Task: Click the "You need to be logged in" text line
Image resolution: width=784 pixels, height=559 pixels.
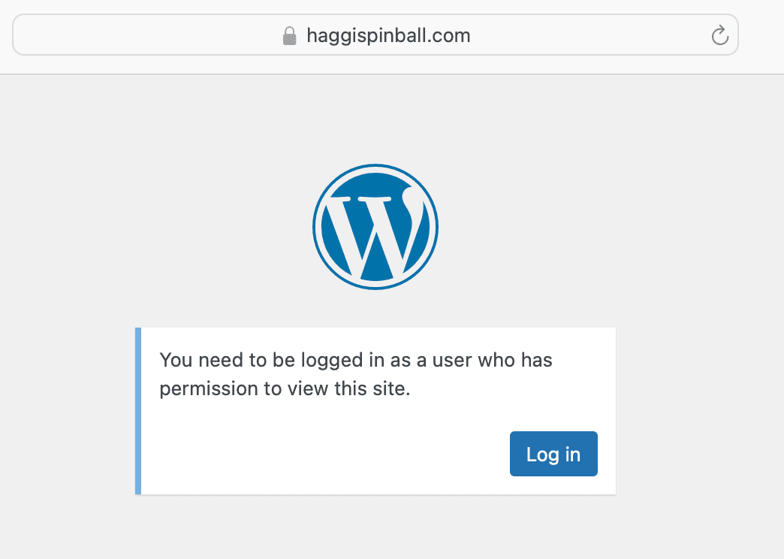Action: [356, 361]
